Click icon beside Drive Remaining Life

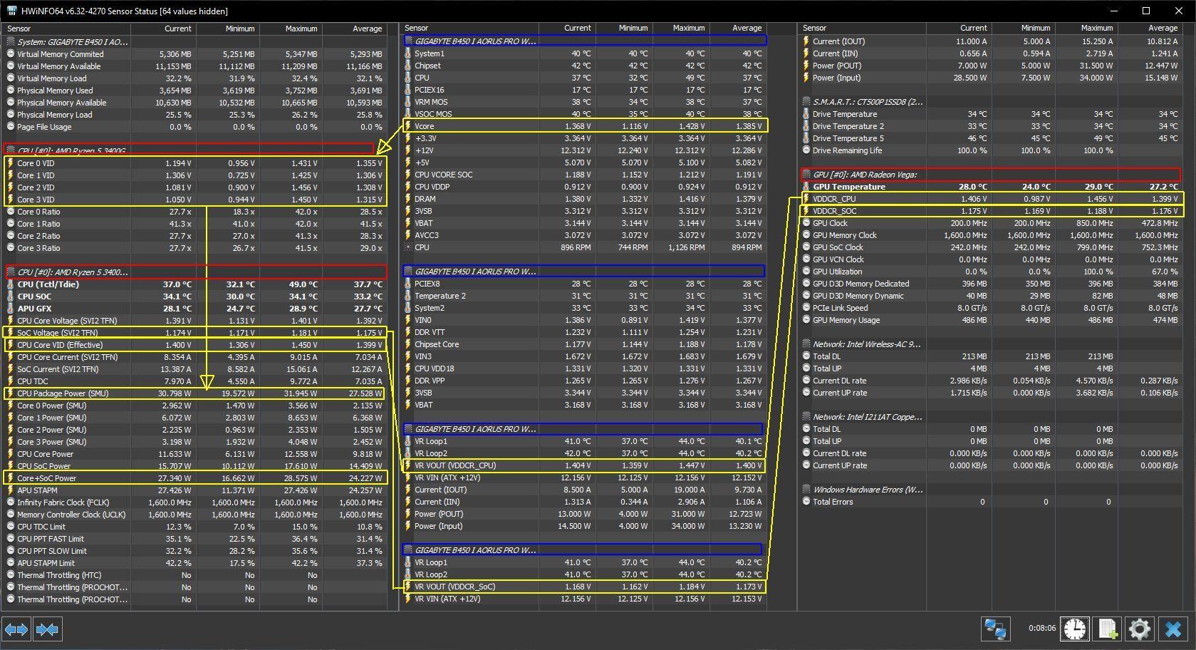click(806, 150)
